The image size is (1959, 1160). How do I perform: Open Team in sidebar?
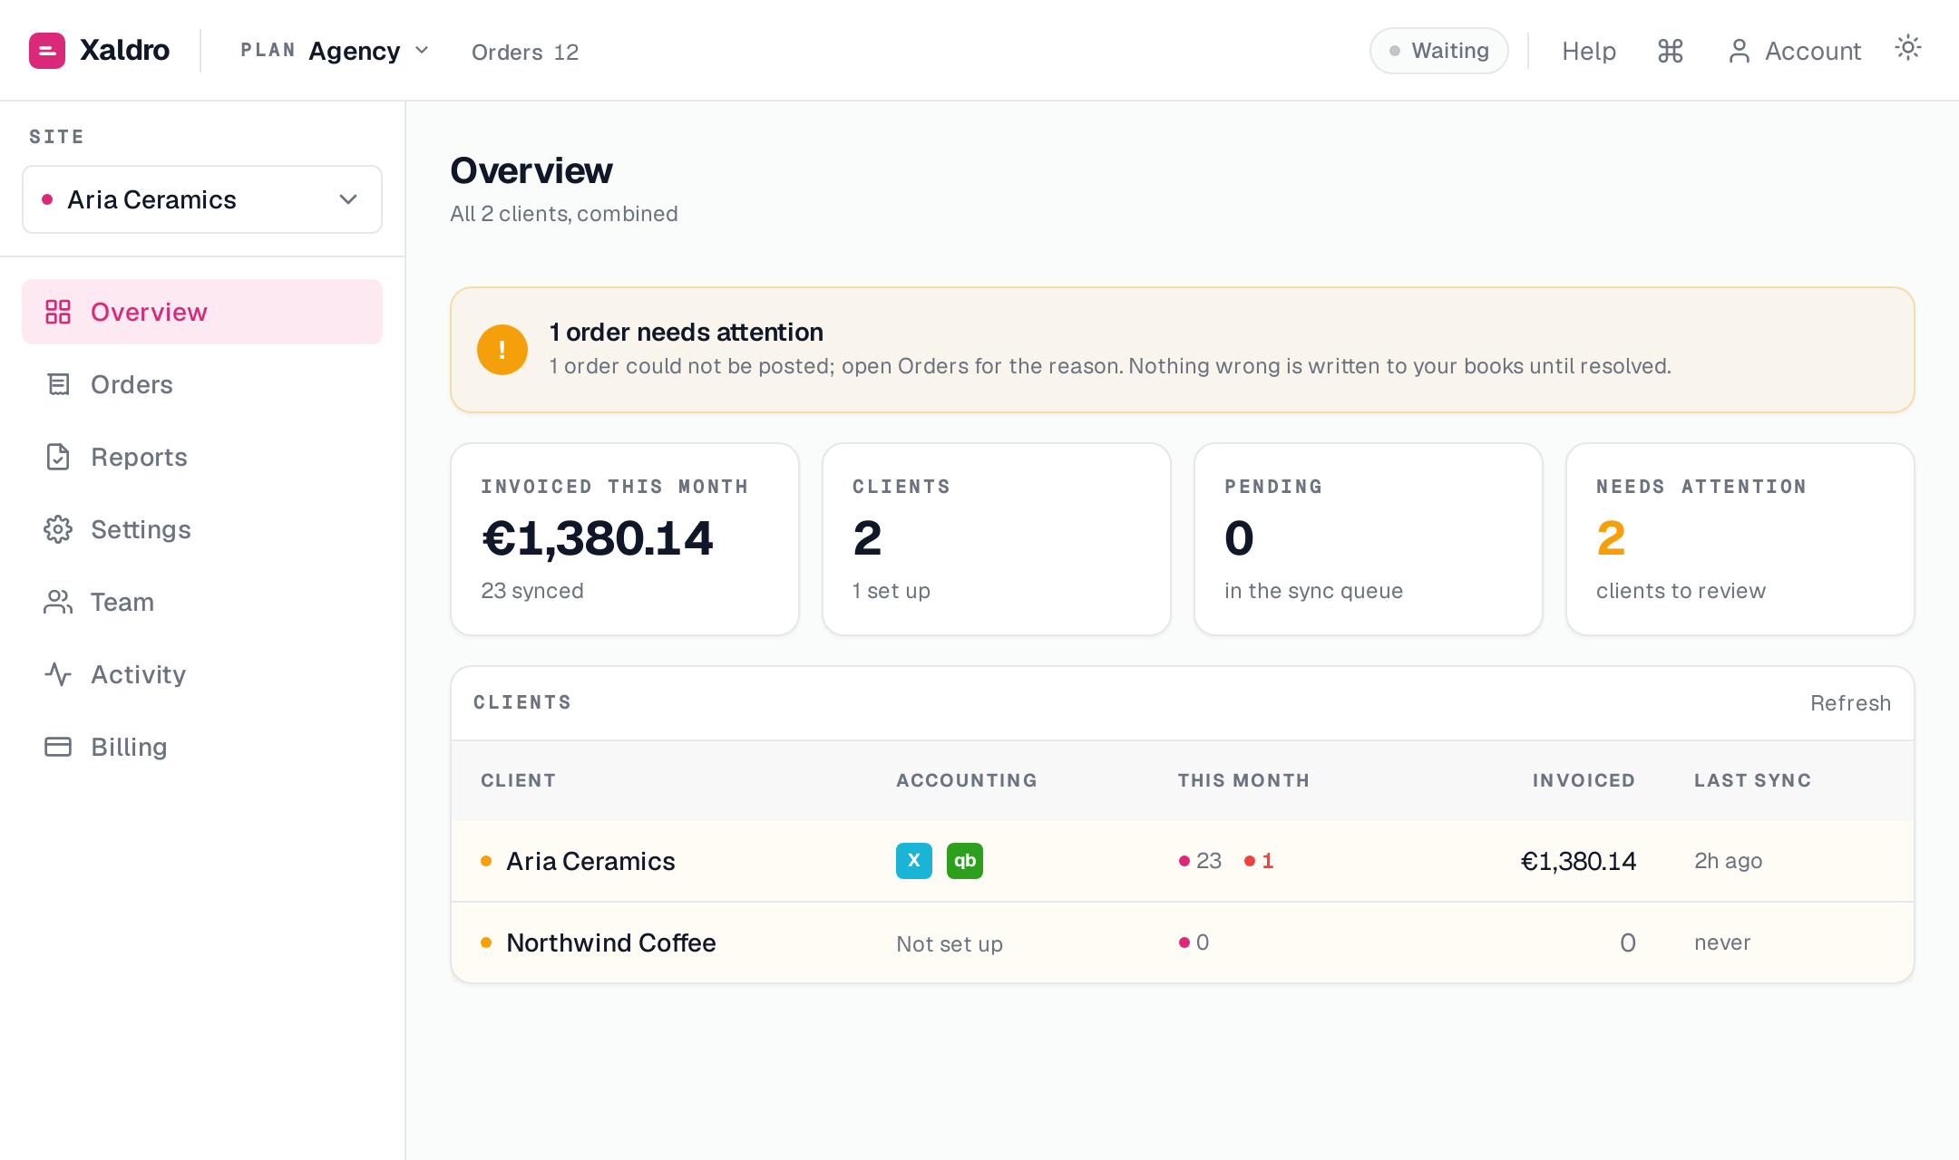click(202, 602)
